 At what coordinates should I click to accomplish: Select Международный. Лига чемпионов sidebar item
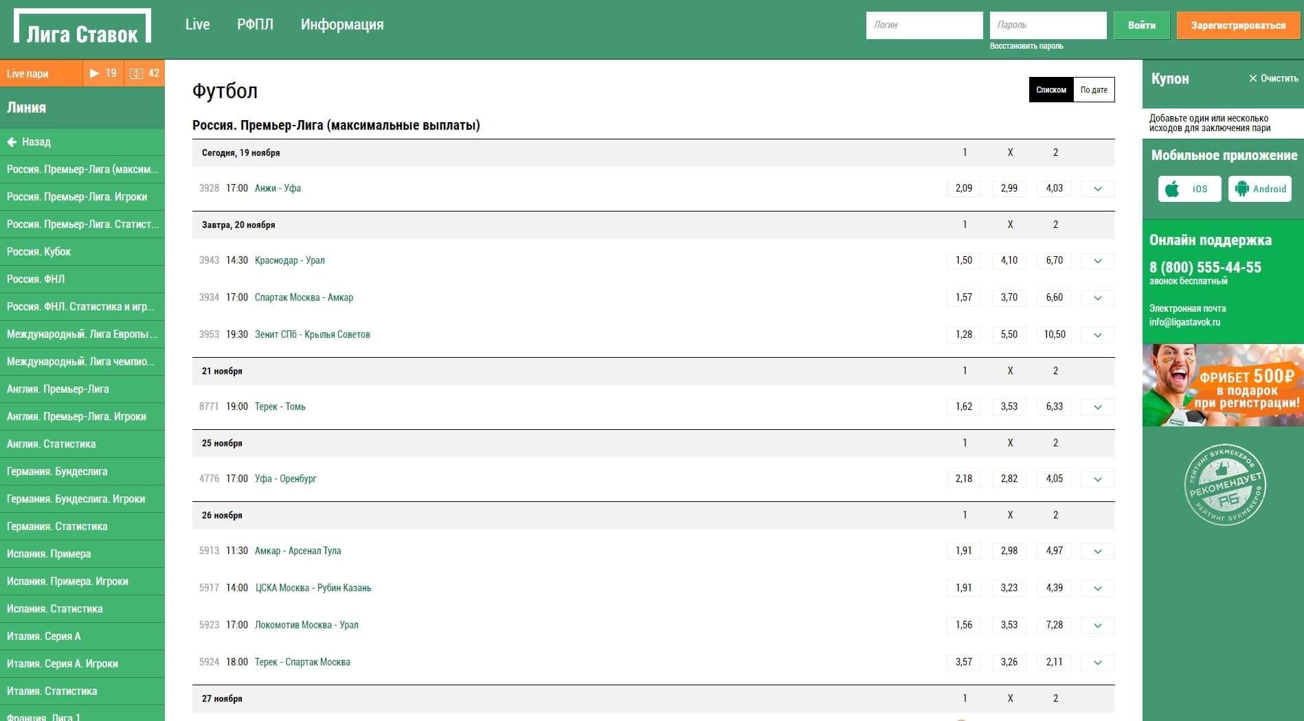click(82, 362)
